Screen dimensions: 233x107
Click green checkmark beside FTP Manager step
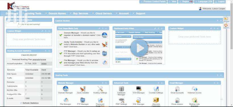click(61, 53)
